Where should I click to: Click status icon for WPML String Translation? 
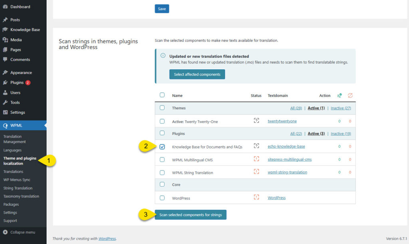pos(256,172)
